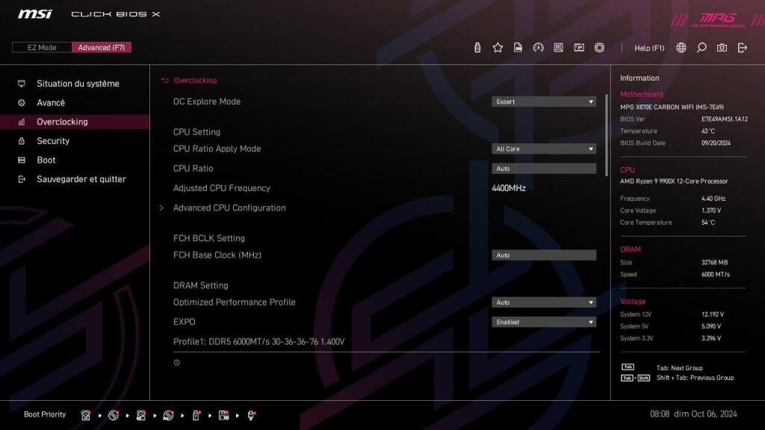The height and width of the screenshot is (430, 765).
Task: Click the Help (F1) button
Action: coord(648,47)
